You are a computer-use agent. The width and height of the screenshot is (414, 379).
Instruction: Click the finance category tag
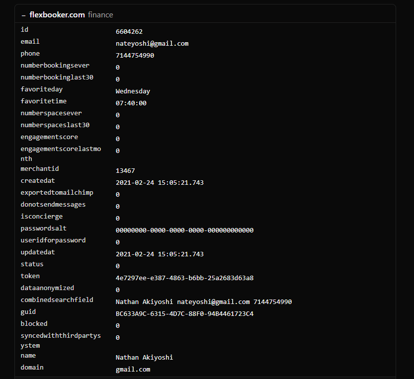click(x=100, y=15)
